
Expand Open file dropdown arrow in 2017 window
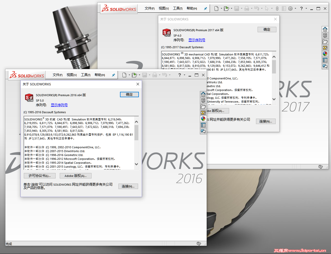pos(231,9)
